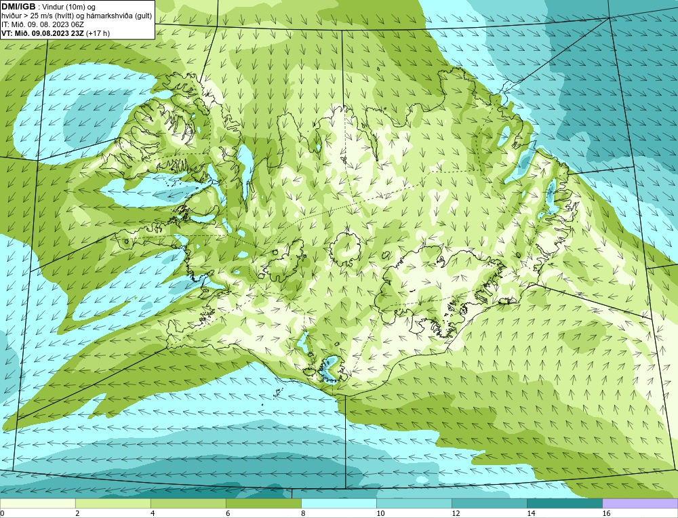Screen dimensions: 678x518
Task: Click the scale label '16'
Action: [605, 513]
